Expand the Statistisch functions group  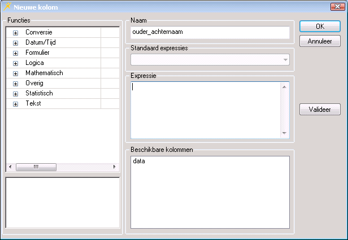(15, 94)
